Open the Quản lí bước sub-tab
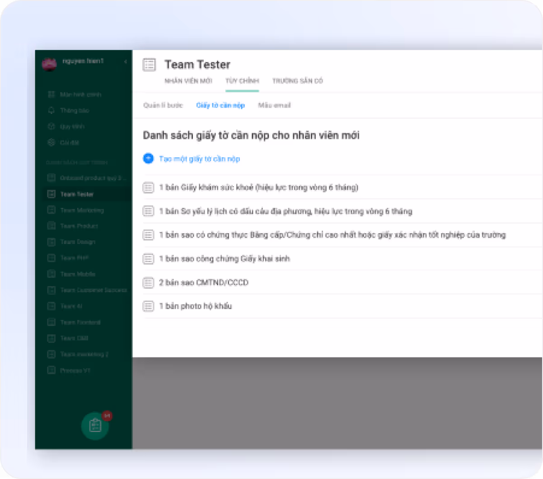Screen dimensions: 543x479 (x=163, y=105)
